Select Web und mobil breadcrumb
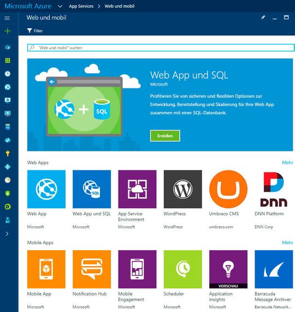Image resolution: width=295 pixels, height=312 pixels. (119, 6)
